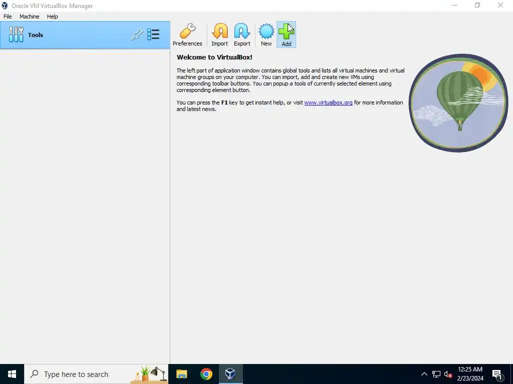The width and height of the screenshot is (513, 384).
Task: Open the Windows Start menu
Action: click(x=12, y=374)
